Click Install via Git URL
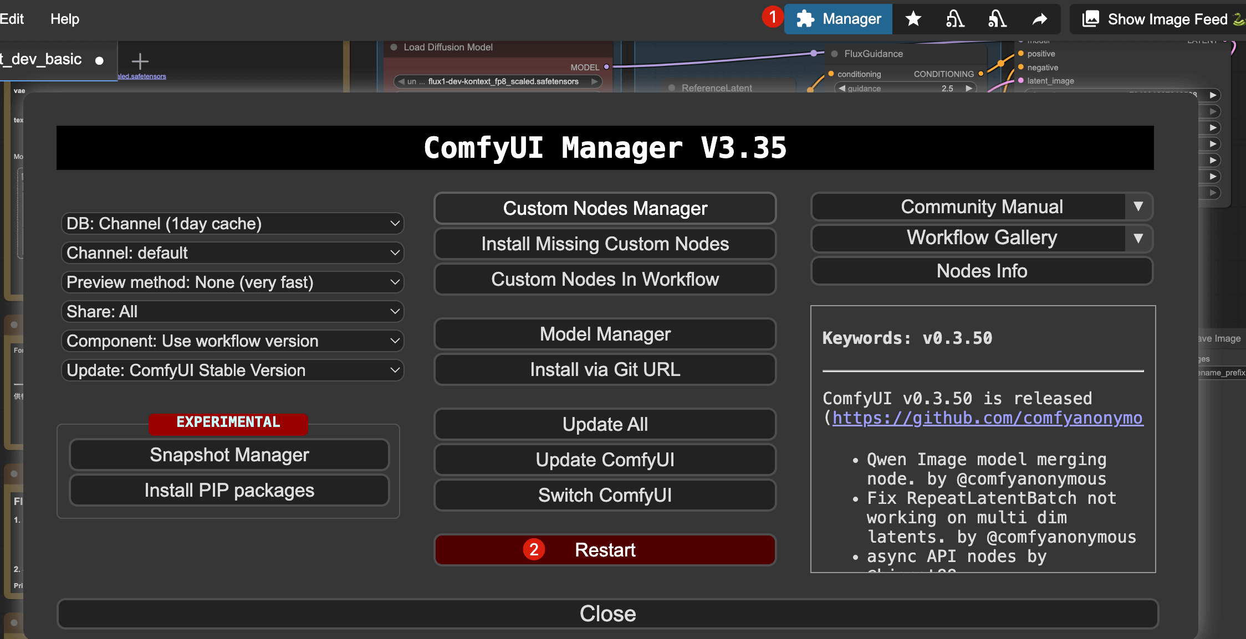The width and height of the screenshot is (1246, 639). pos(605,369)
